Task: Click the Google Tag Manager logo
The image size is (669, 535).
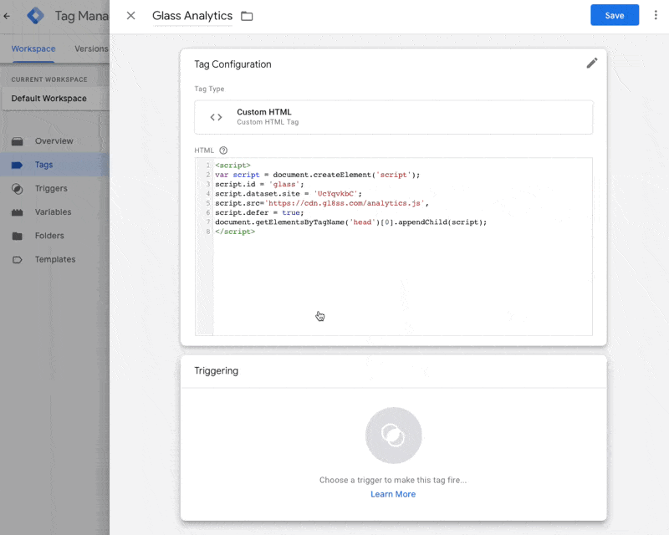Action: click(36, 16)
